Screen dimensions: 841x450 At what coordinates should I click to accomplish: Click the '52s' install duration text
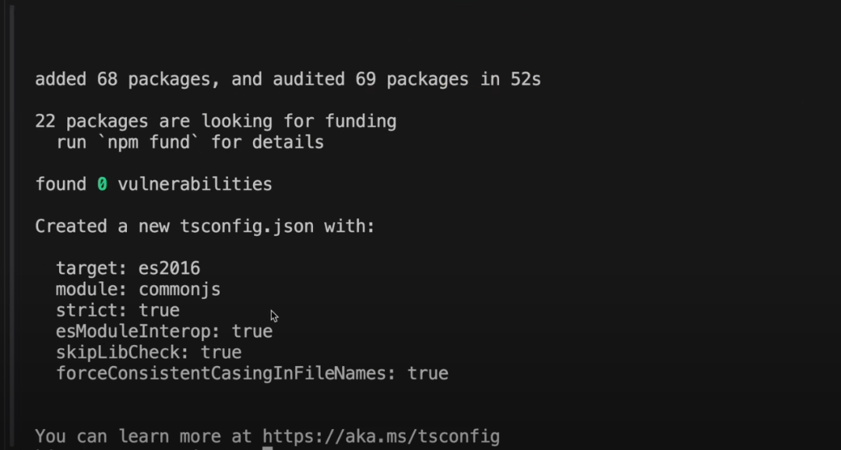(526, 79)
